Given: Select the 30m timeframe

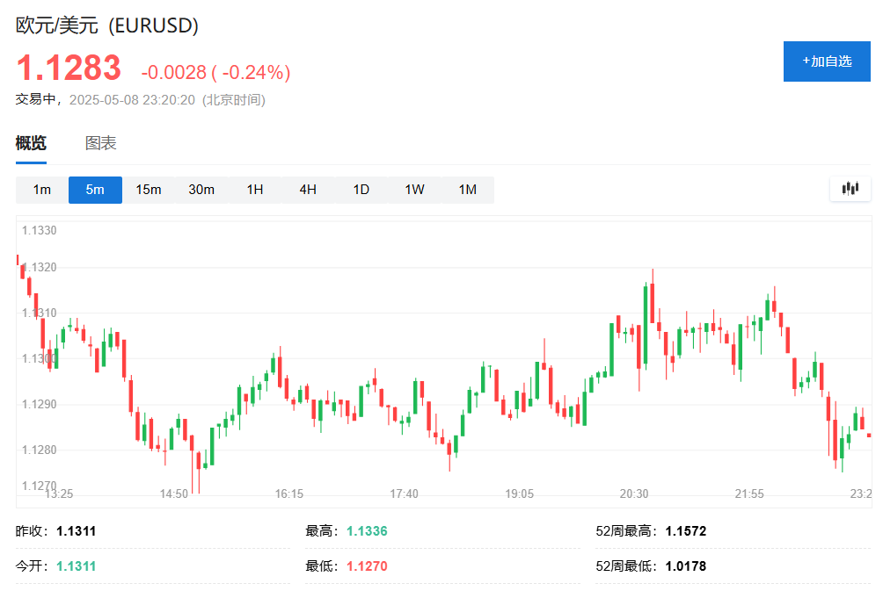Looking at the screenshot, I should point(201,190).
